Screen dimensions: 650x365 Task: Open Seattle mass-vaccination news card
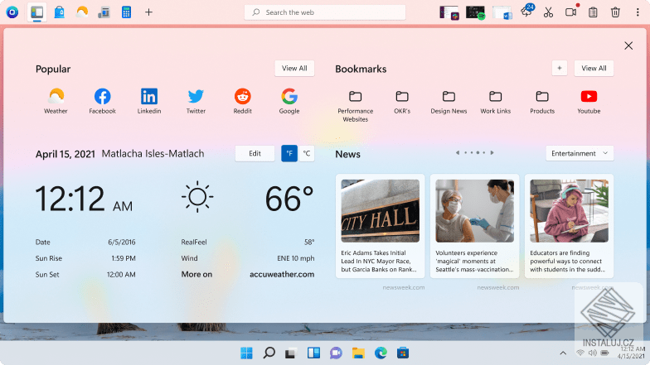474,226
